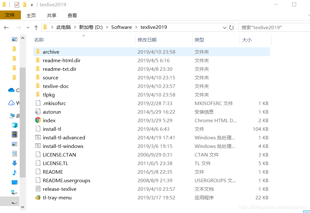Viewport: 310px width, 213px height.
Task: Expand breadcrumb chevron after 新加卷 (D:)
Action: (x=107, y=27)
